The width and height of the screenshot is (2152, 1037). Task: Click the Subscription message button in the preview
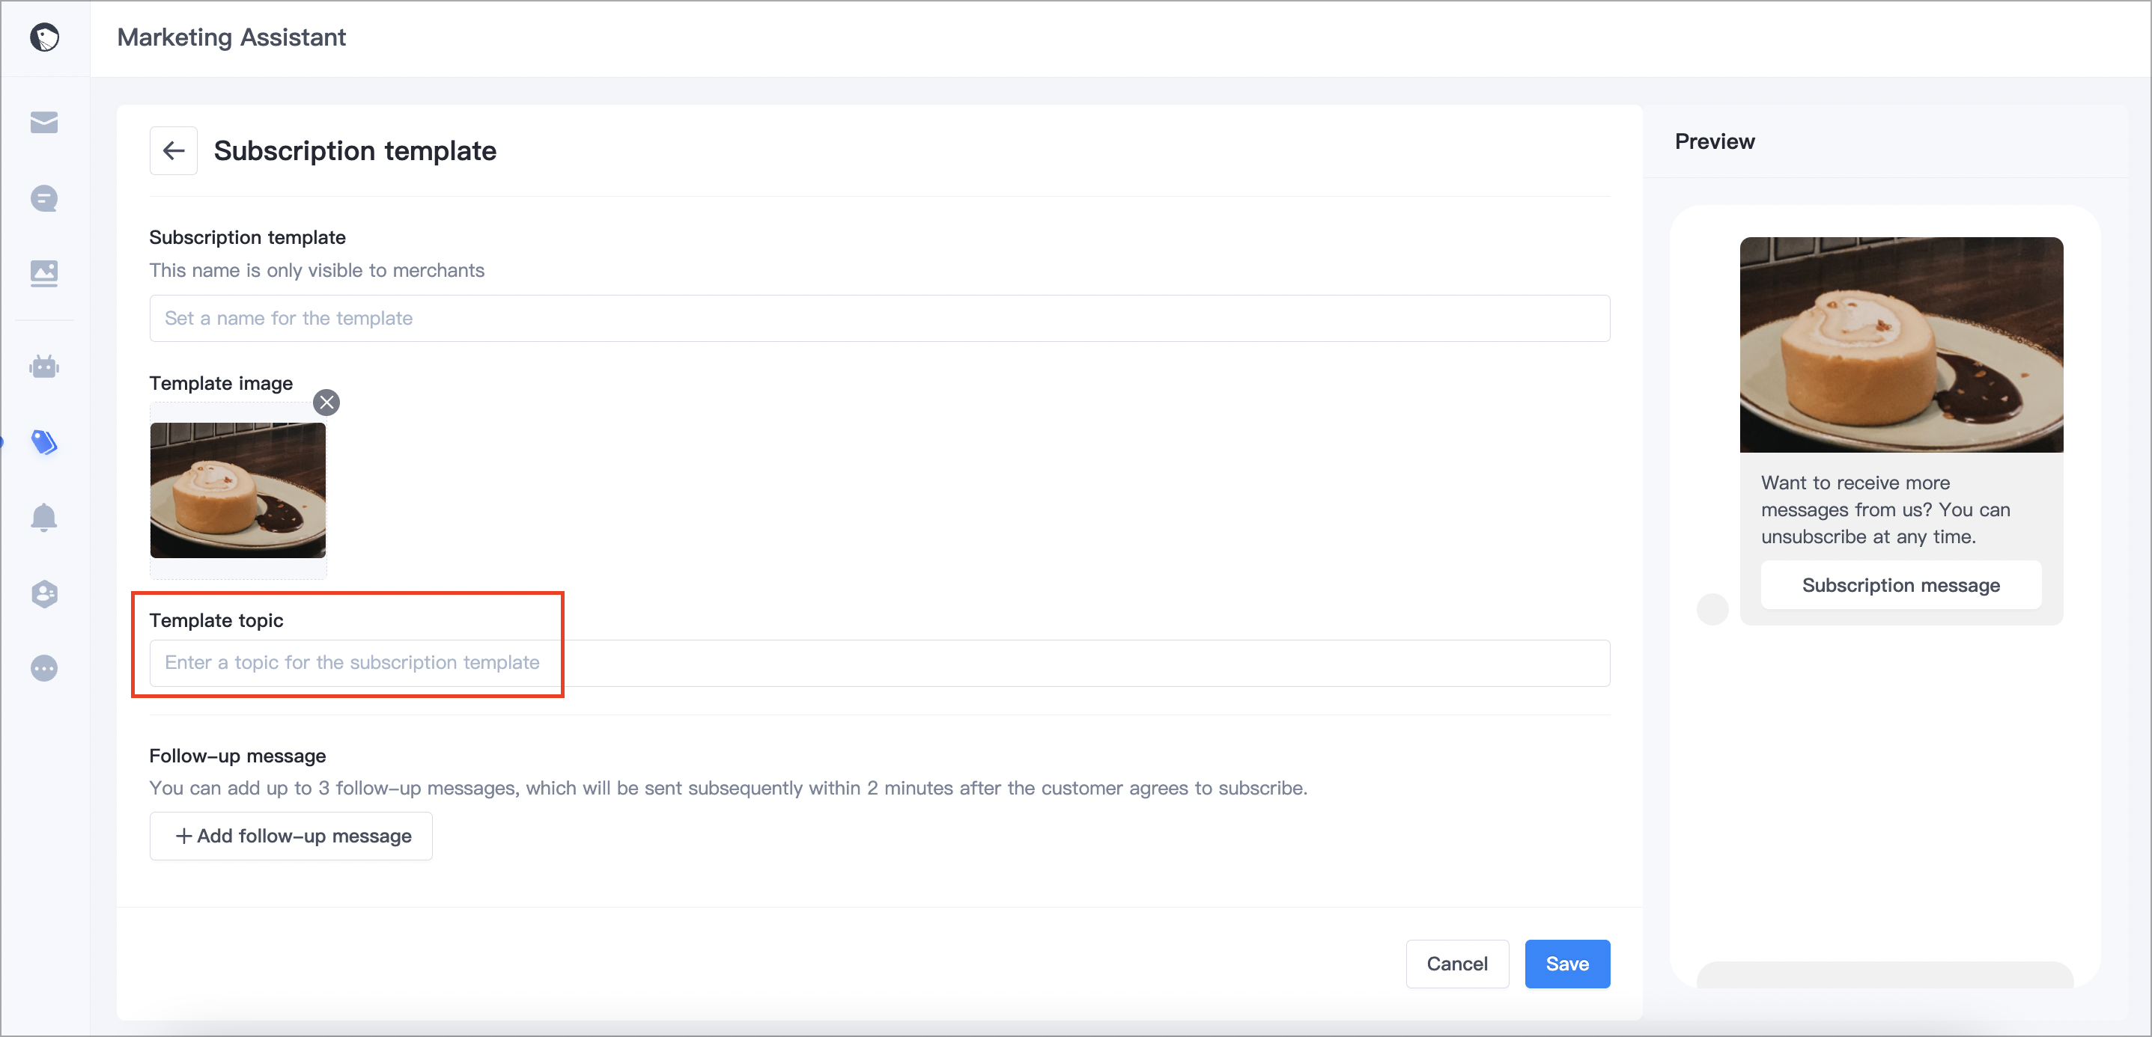coord(1900,585)
